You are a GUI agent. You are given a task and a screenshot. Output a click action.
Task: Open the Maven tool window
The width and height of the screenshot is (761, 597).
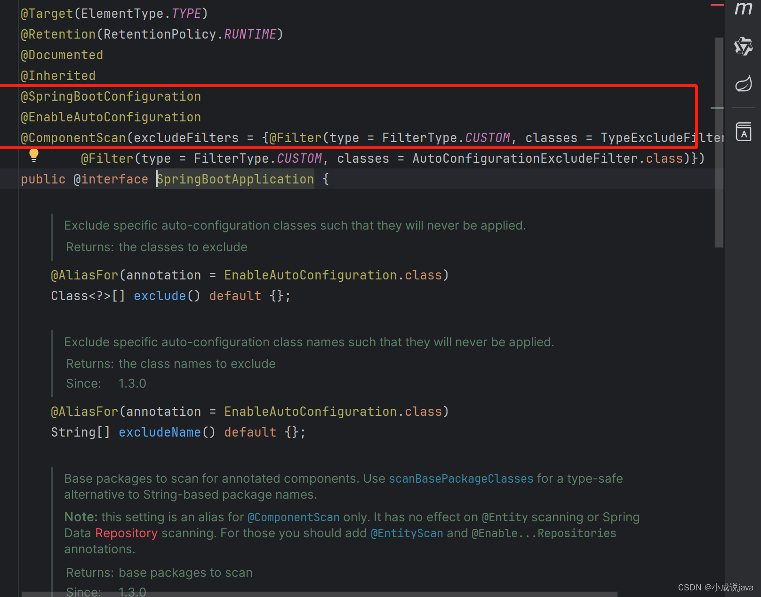[x=743, y=8]
